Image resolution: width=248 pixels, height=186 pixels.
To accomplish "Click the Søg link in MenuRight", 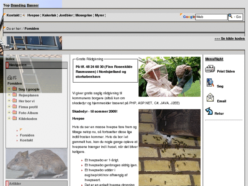I will [x=220, y=86].
